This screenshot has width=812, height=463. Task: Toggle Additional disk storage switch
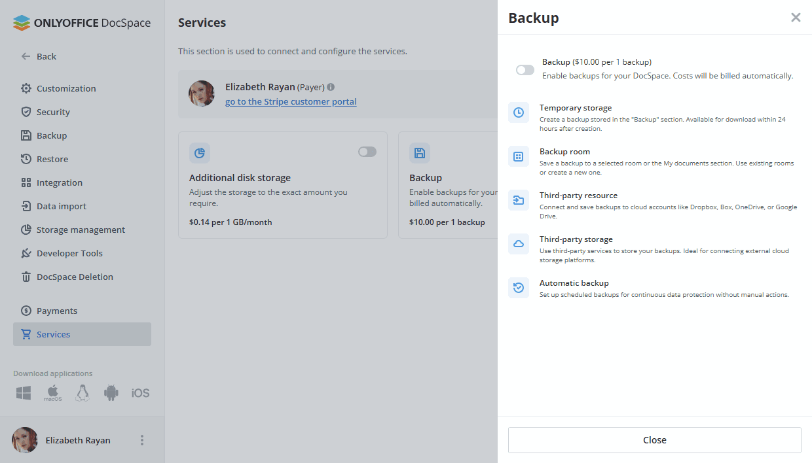(x=367, y=152)
